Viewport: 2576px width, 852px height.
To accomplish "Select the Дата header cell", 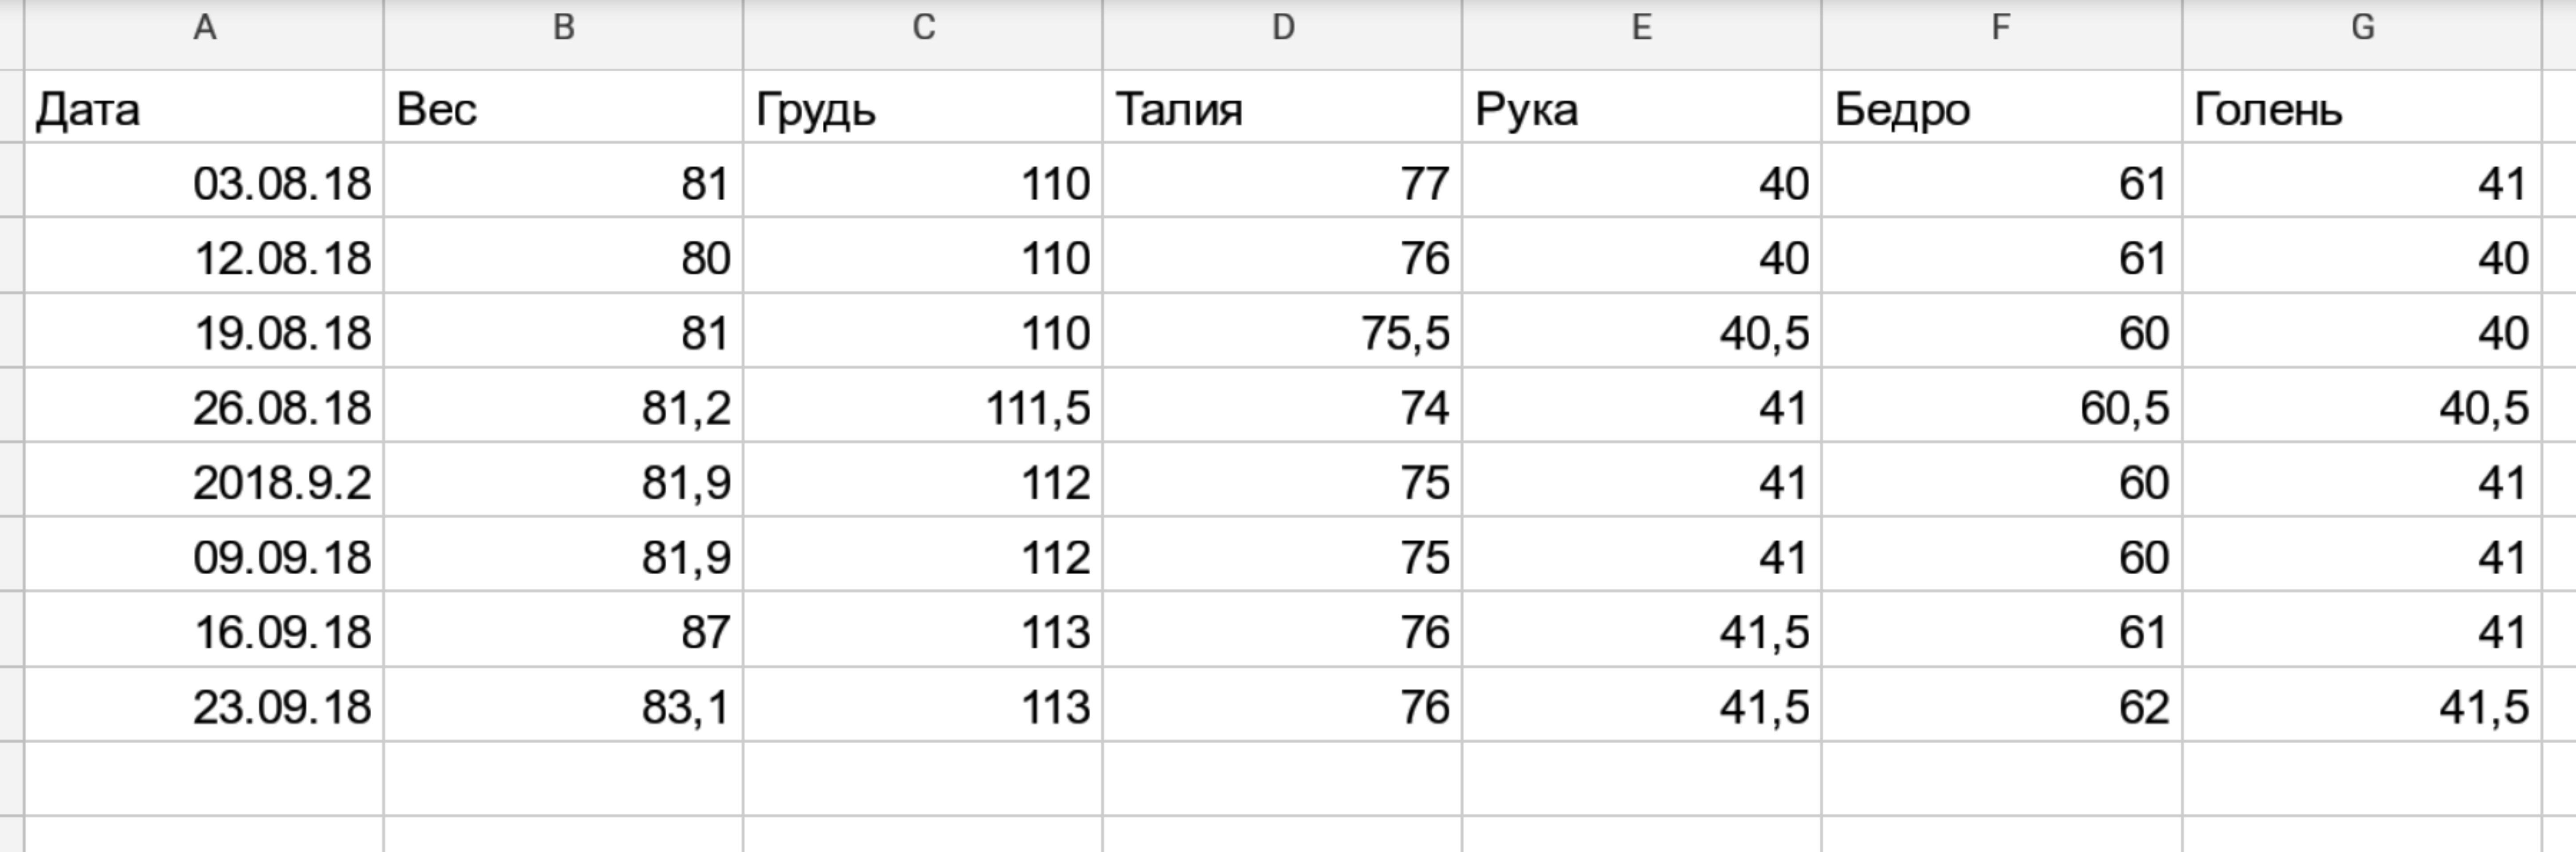I will point(204,108).
